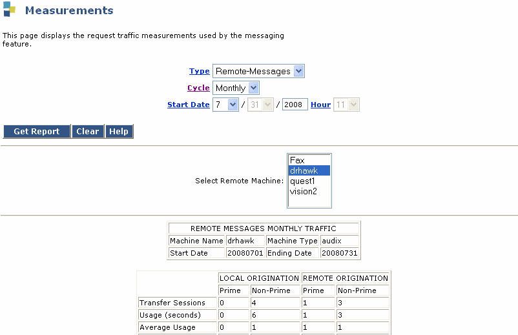This screenshot has height=335, width=518.
Task: Click the Select Remote Machine label
Action: tap(239, 181)
